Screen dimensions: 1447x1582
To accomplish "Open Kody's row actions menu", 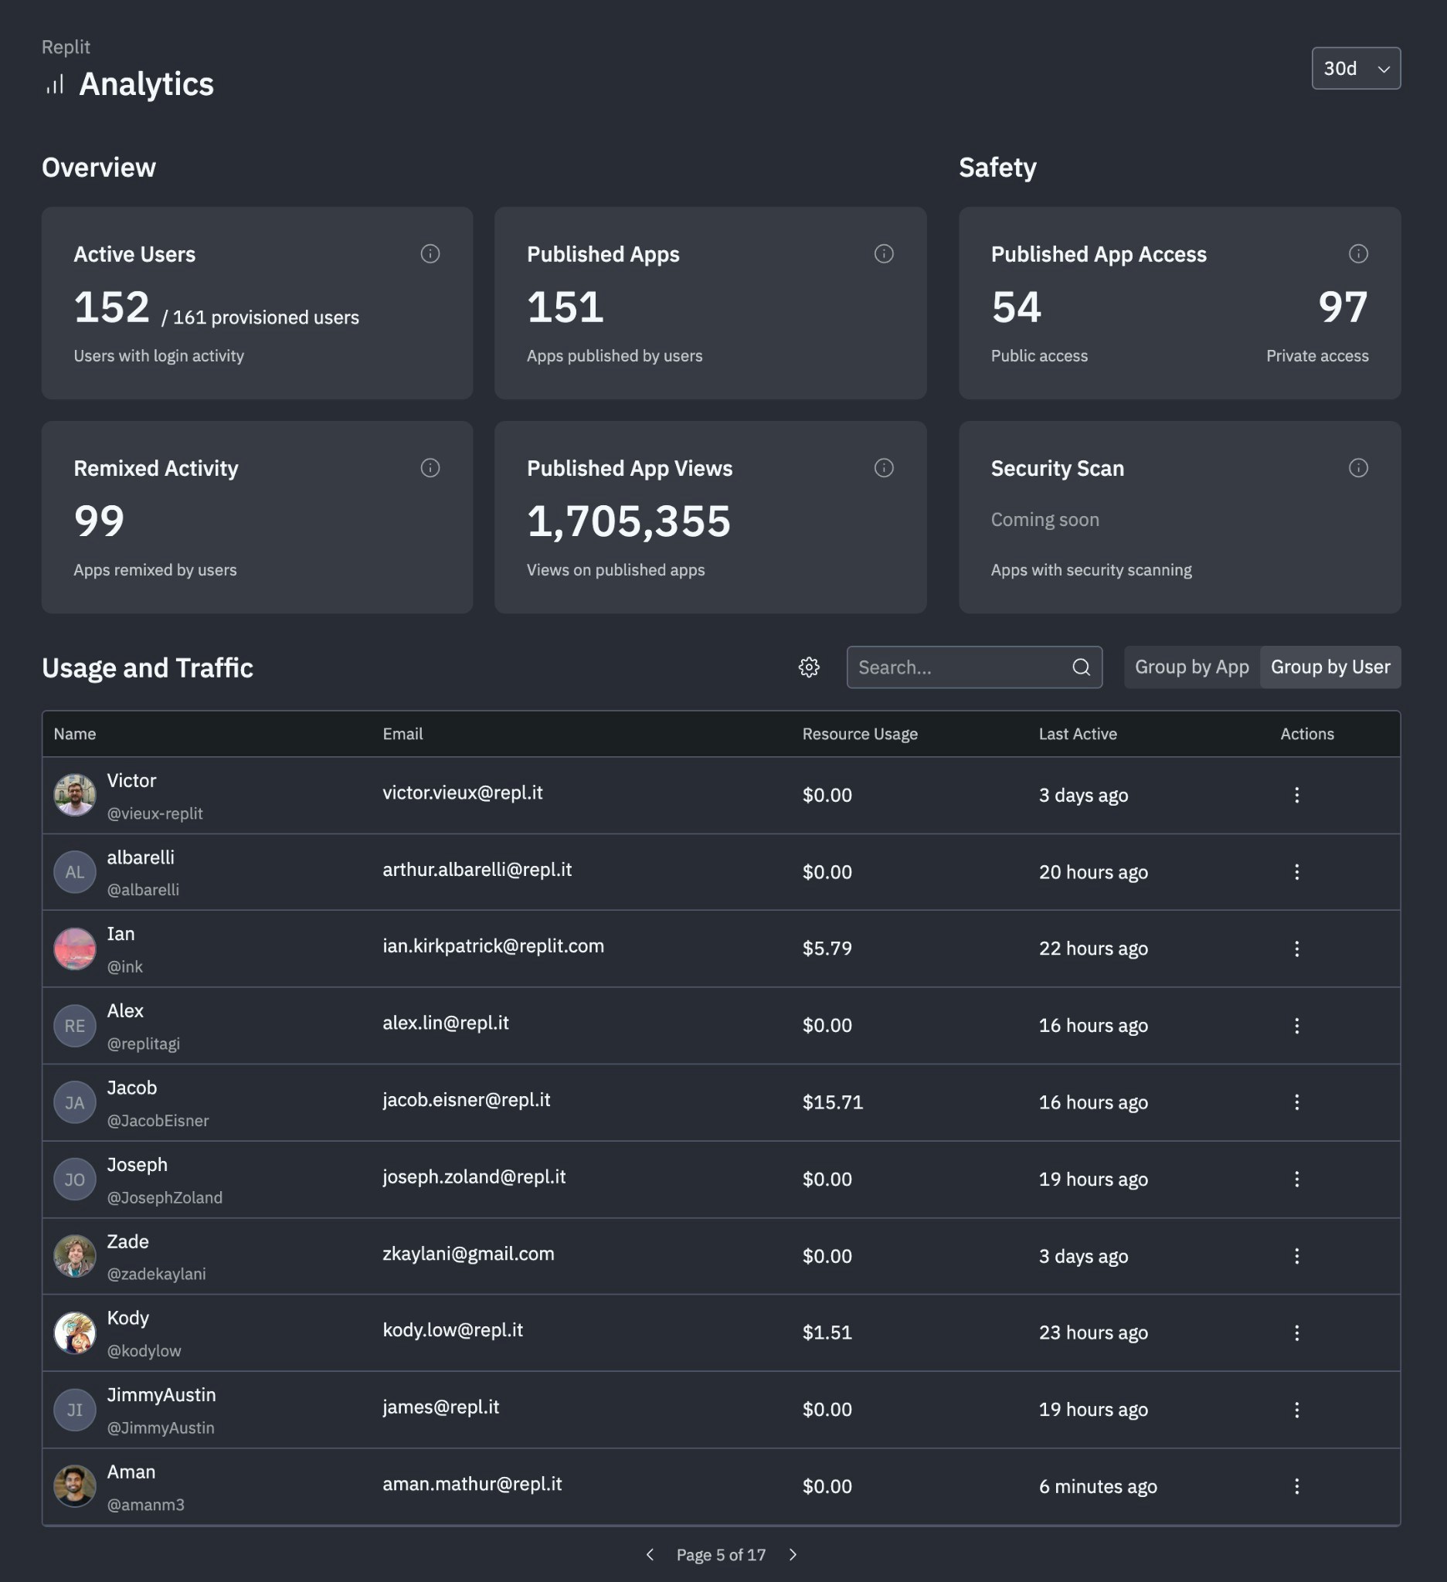I will tap(1297, 1332).
